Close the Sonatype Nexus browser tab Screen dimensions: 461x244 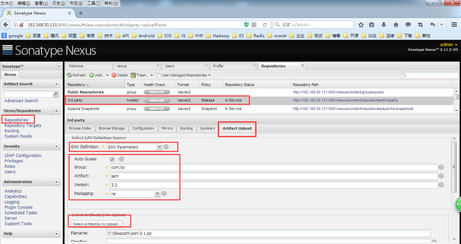70,13
